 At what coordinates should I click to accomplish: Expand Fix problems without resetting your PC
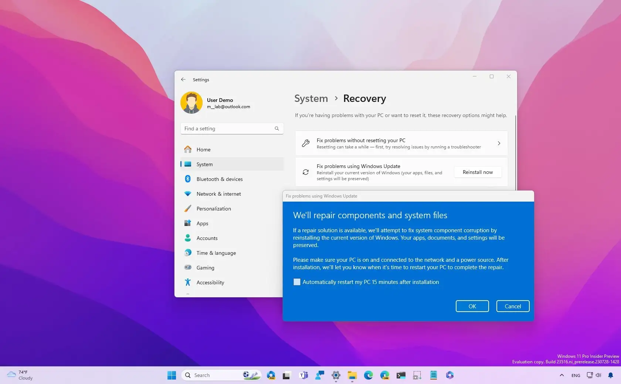click(401, 143)
